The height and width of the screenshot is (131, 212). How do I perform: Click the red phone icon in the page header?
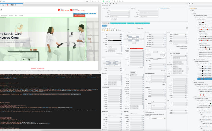coord(59,10)
